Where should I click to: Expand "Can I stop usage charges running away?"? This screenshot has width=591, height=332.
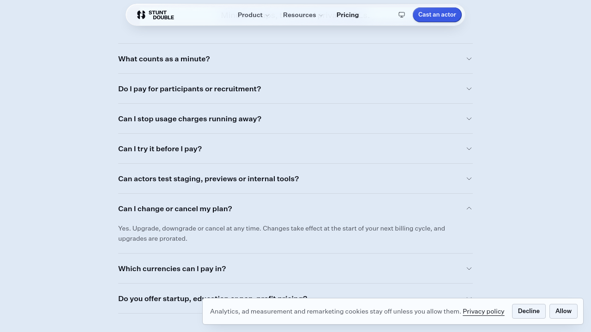(x=295, y=119)
